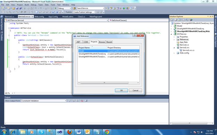Open the GetSchoolClasses() member dropdown
Image resolution: width=217 pixels, height=135 pixels.
[139, 20]
